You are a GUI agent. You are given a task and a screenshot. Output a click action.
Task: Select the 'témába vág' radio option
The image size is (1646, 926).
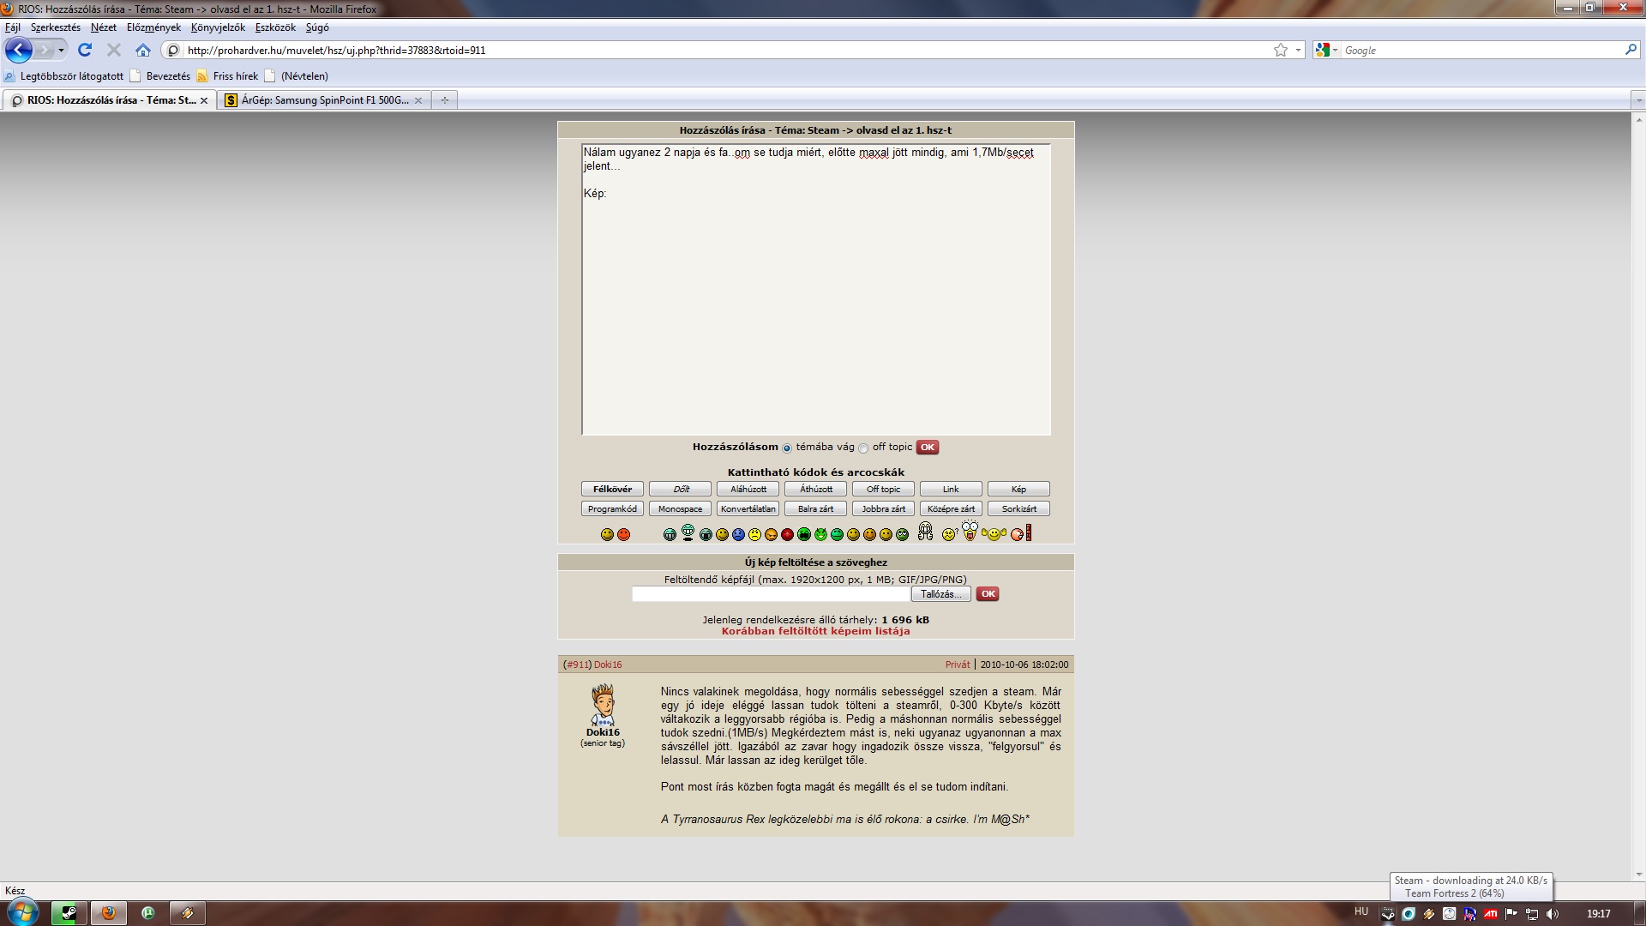coord(786,448)
